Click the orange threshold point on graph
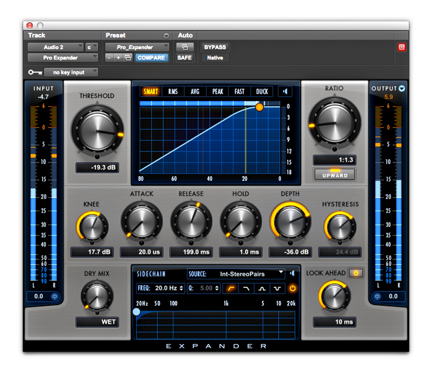 pyautogui.click(x=259, y=107)
